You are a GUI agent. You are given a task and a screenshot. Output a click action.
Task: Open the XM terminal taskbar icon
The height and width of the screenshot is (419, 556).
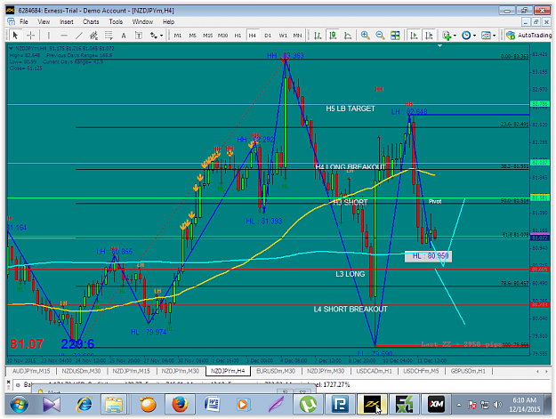coord(436,404)
